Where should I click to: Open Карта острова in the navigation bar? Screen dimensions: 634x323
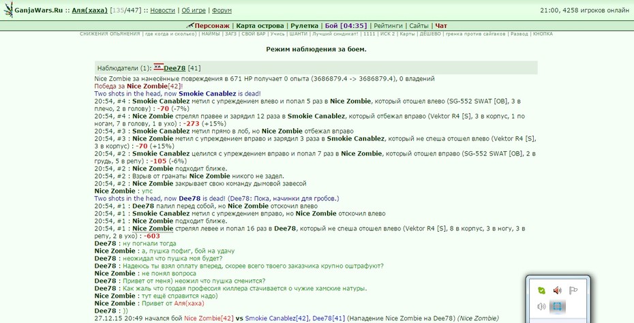click(260, 26)
